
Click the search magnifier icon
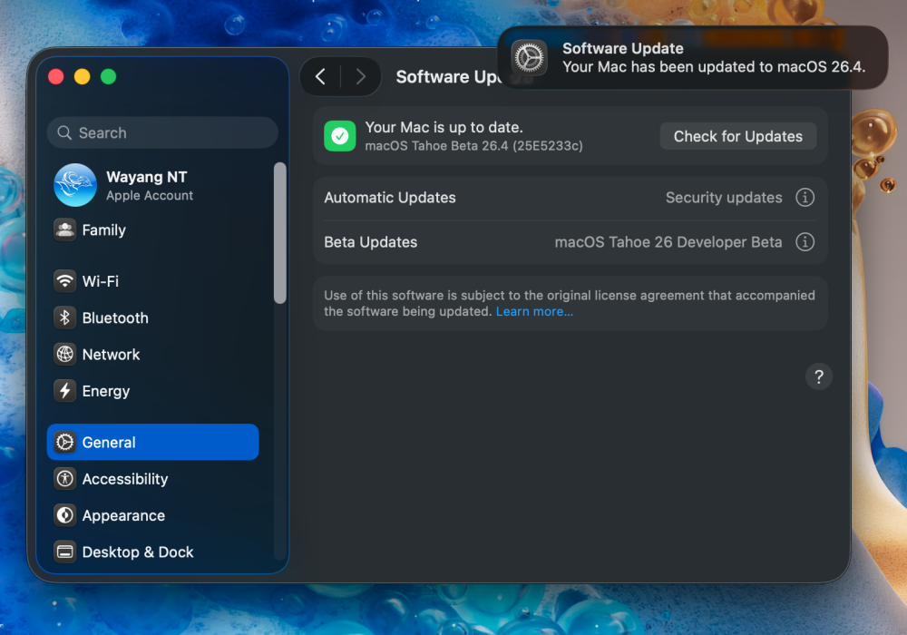[x=64, y=133]
